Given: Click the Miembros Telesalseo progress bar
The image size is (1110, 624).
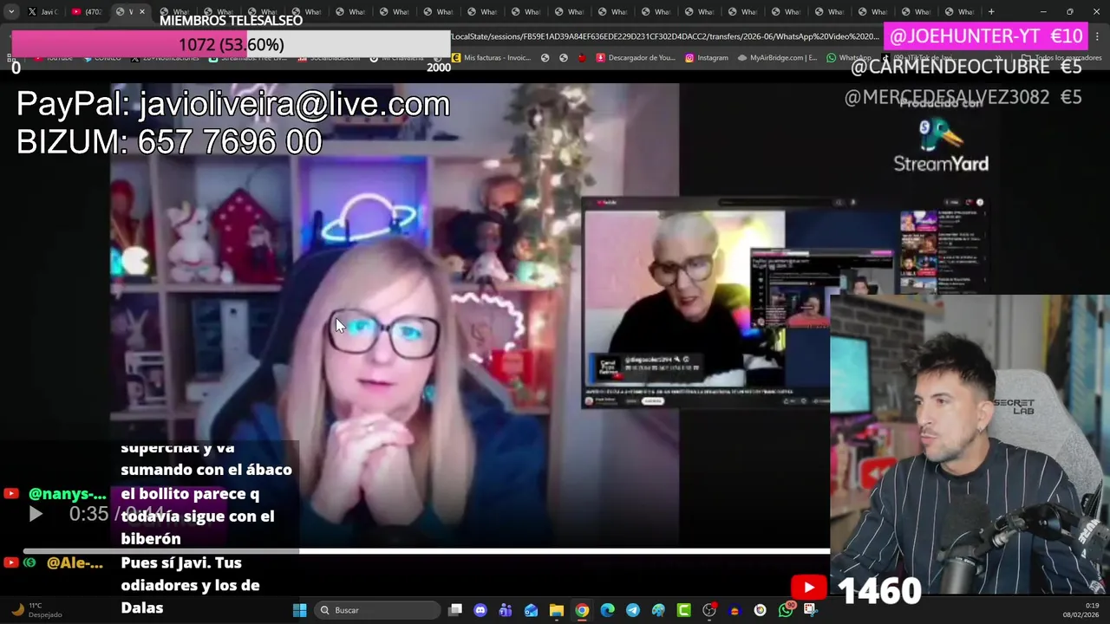Looking at the screenshot, I should [x=231, y=44].
